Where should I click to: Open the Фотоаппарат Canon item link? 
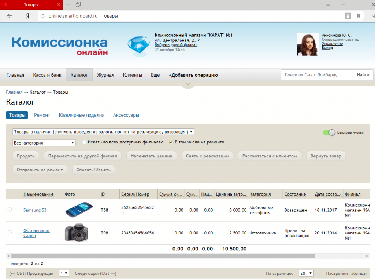pyautogui.click(x=36, y=233)
